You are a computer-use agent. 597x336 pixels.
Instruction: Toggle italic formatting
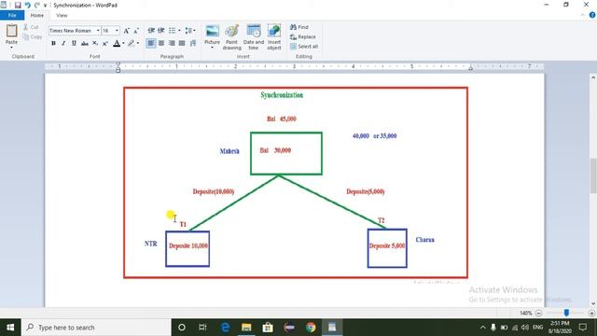[63, 43]
